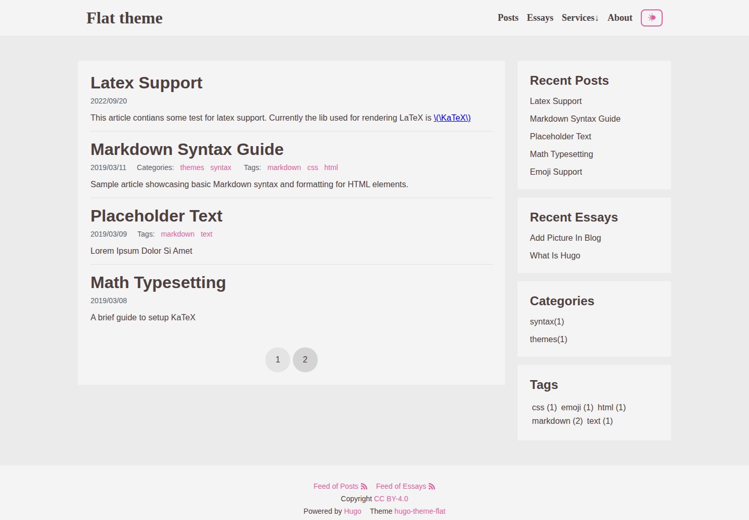The image size is (749, 520).
Task: Click the RSS icon beside Feed of Essays
Action: pos(432,487)
